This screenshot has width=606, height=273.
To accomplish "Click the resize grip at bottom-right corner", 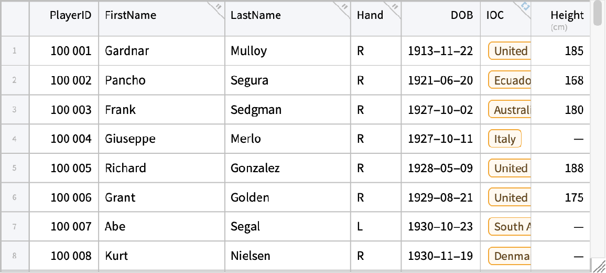I will [x=599, y=266].
